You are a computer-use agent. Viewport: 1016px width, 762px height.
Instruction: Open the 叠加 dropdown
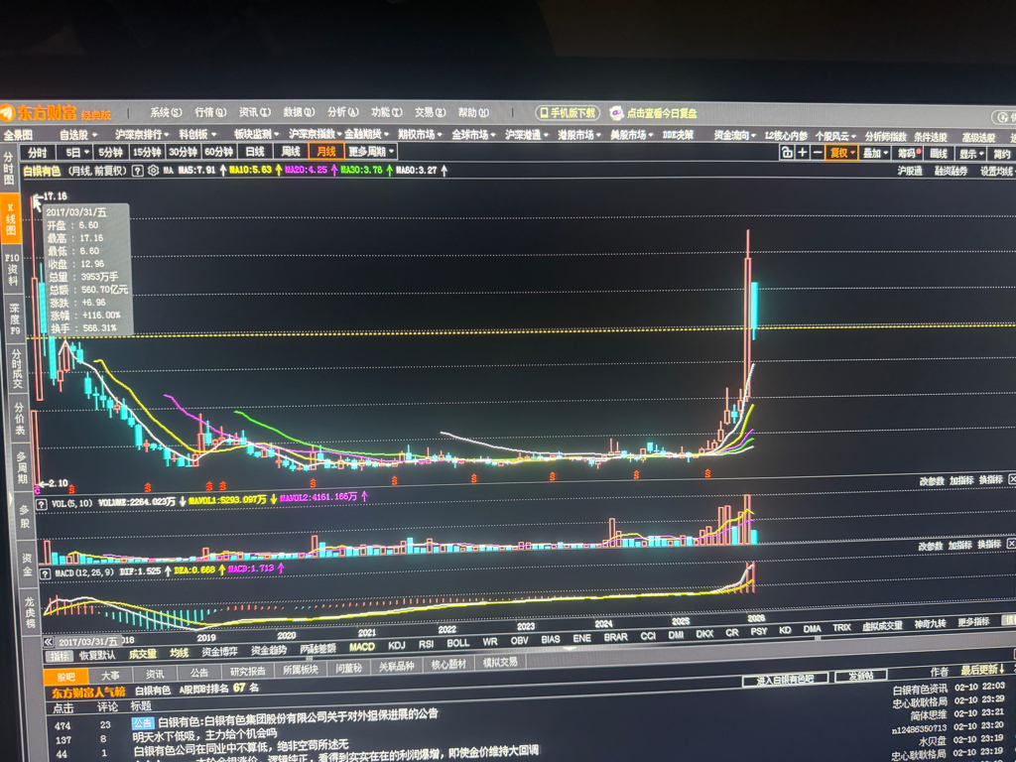coord(875,154)
